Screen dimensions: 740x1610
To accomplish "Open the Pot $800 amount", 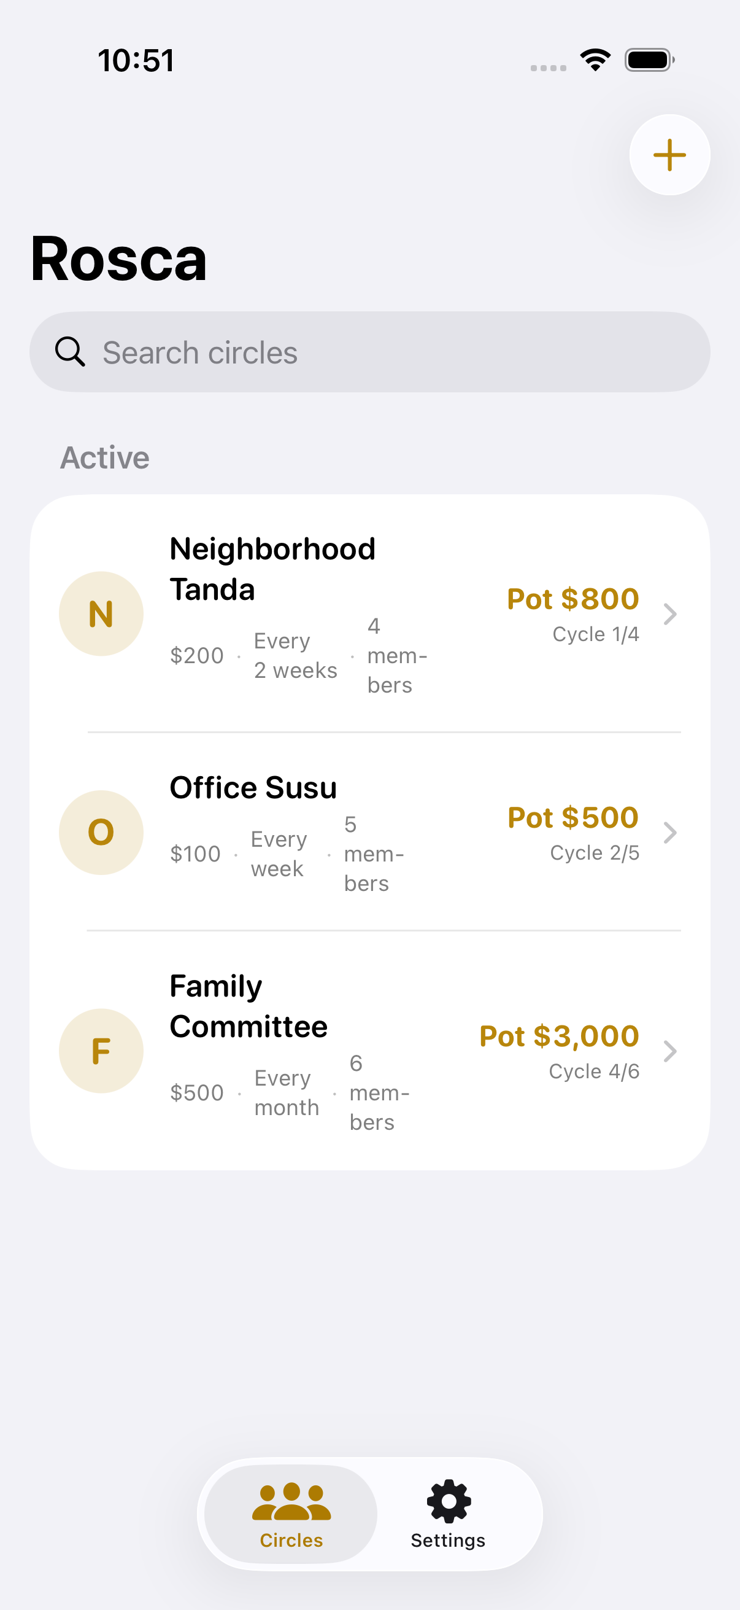I will click(x=572, y=599).
